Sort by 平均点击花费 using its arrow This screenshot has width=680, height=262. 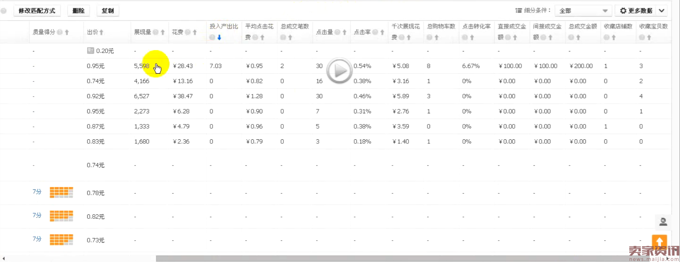click(262, 38)
